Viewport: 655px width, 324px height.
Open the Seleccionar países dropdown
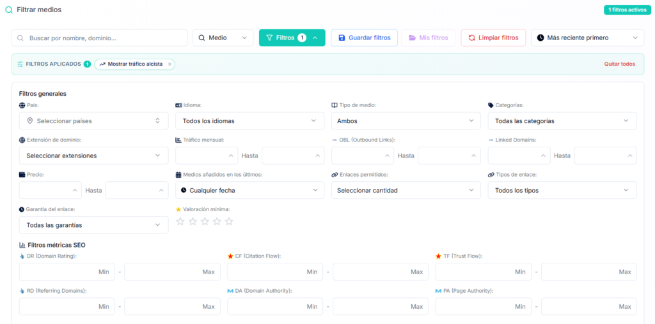point(93,121)
